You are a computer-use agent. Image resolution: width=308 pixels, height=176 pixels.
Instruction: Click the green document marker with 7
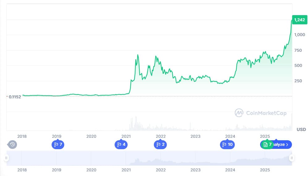pos(268,144)
